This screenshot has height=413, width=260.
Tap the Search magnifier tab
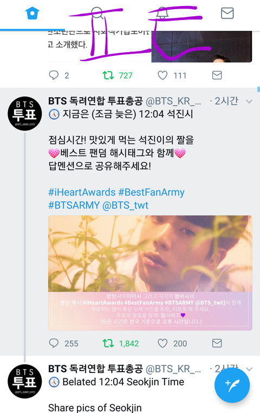97,13
